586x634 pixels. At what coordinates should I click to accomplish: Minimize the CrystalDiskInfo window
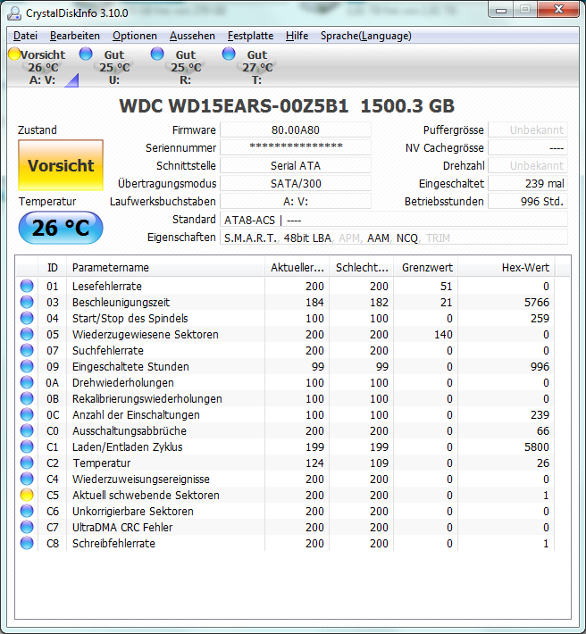point(501,10)
